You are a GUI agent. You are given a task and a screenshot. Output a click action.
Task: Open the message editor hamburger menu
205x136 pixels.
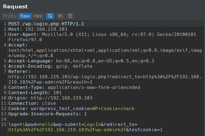(x=70, y=16)
